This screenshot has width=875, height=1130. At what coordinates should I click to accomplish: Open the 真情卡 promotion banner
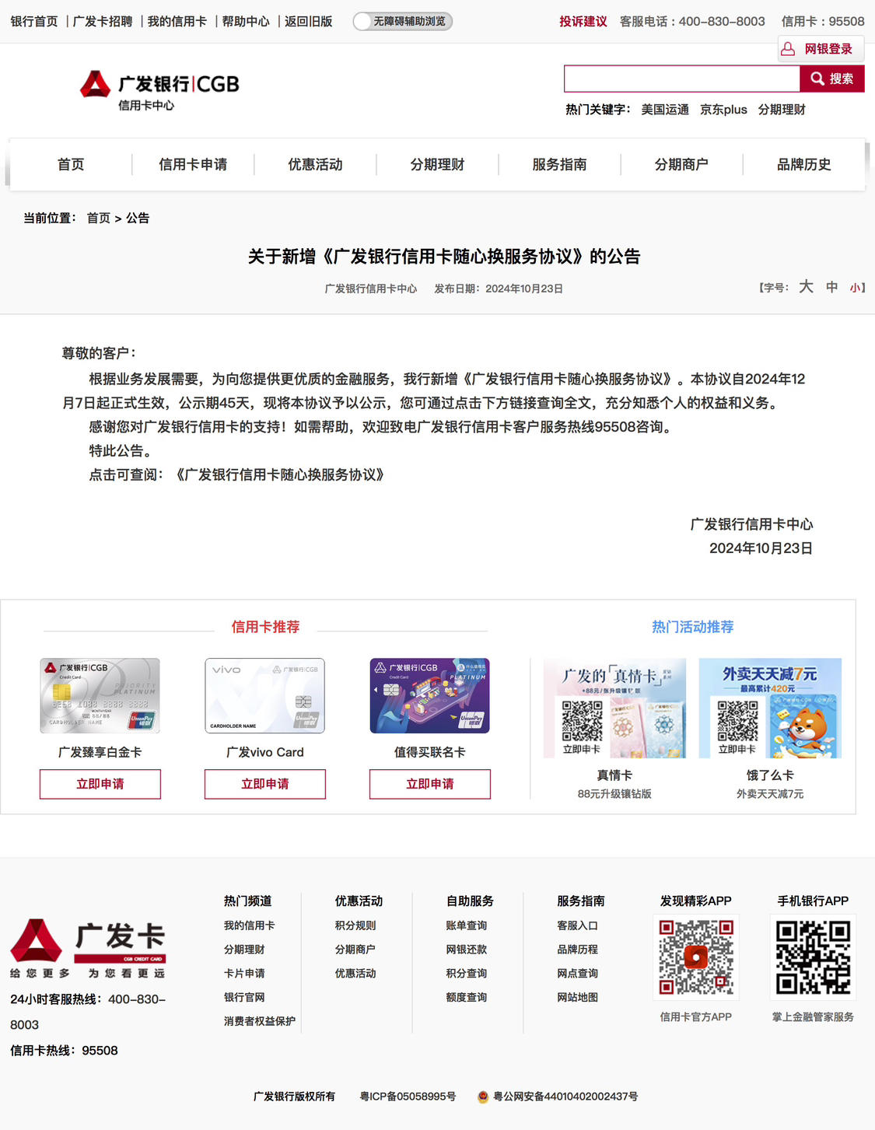tap(614, 708)
